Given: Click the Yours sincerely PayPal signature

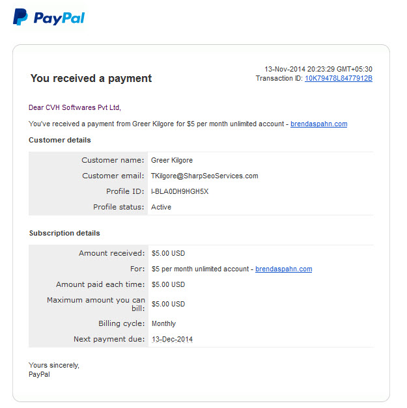Looking at the screenshot, I should pyautogui.click(x=54, y=370).
